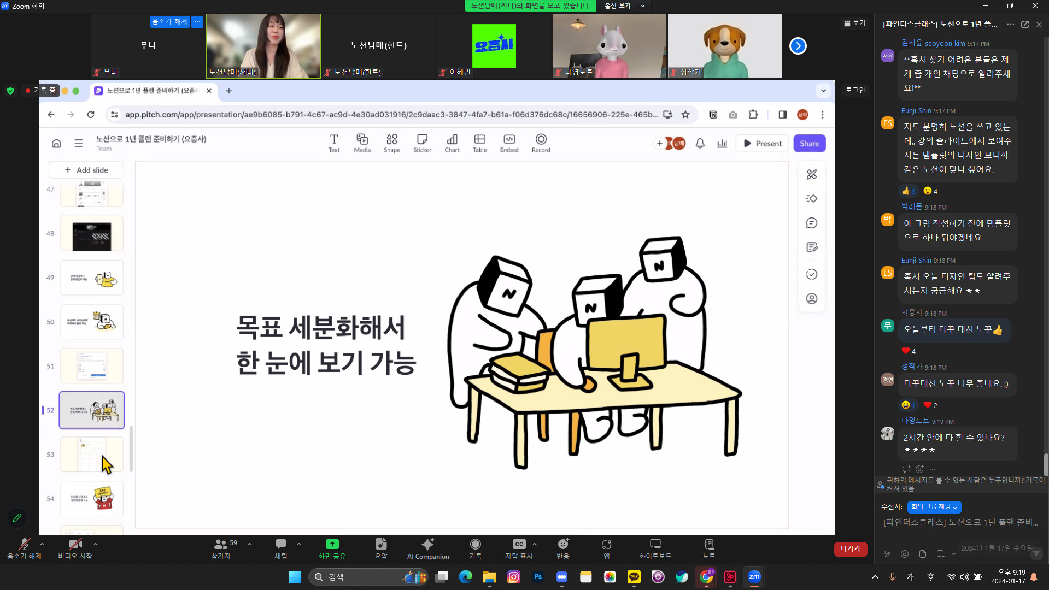Open Pitch notifications bell
Screen dimensions: 1049x590
pyautogui.click(x=700, y=143)
